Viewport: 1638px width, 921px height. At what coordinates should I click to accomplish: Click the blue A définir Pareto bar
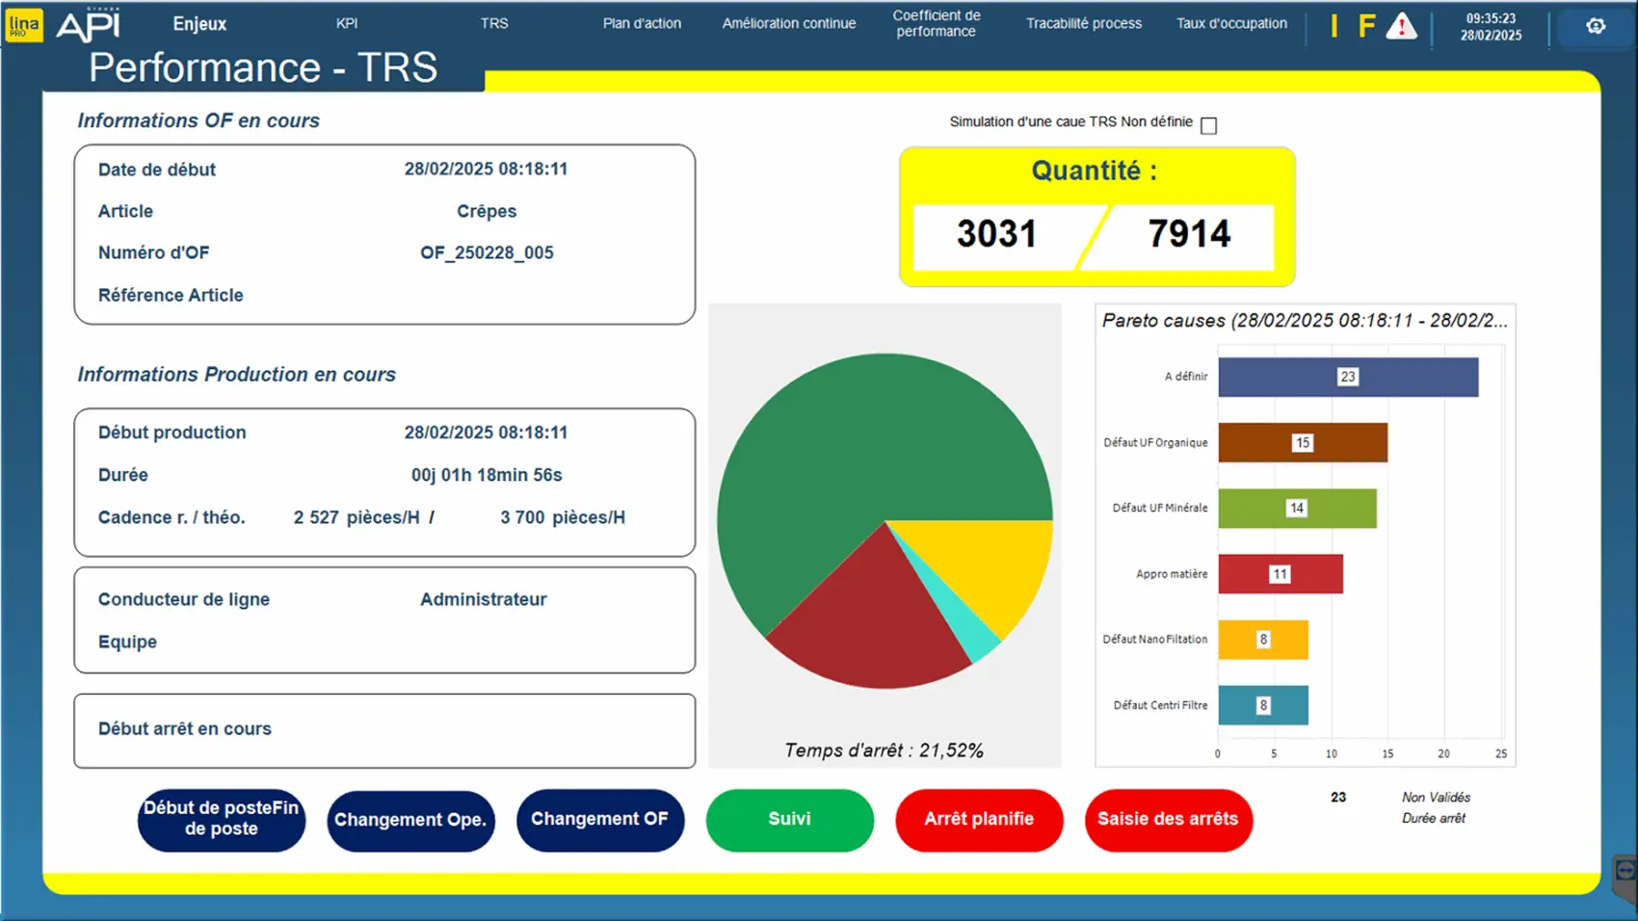click(x=1347, y=377)
